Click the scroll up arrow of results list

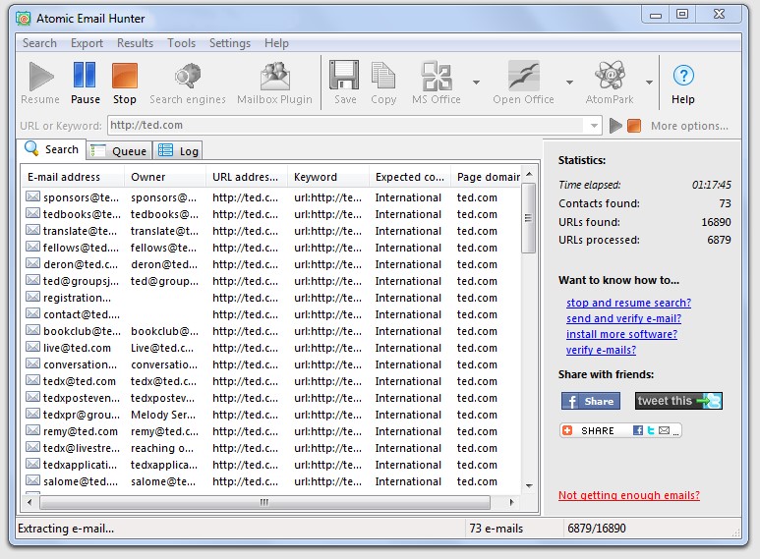529,174
